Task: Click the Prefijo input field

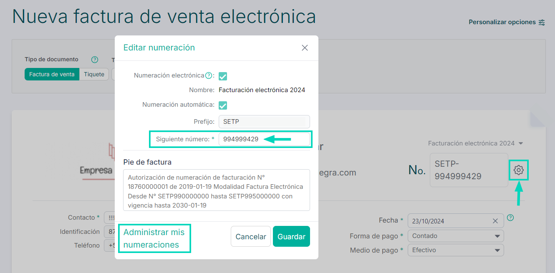Action: pyautogui.click(x=264, y=122)
